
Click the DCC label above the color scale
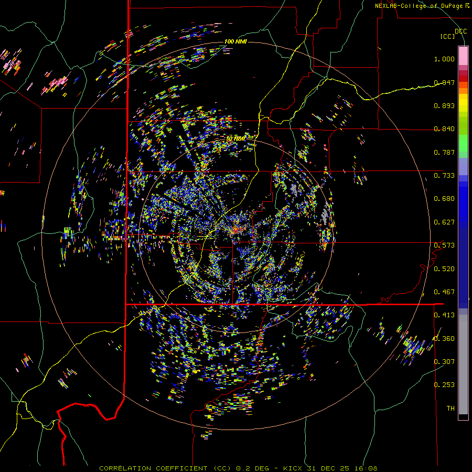click(x=460, y=31)
